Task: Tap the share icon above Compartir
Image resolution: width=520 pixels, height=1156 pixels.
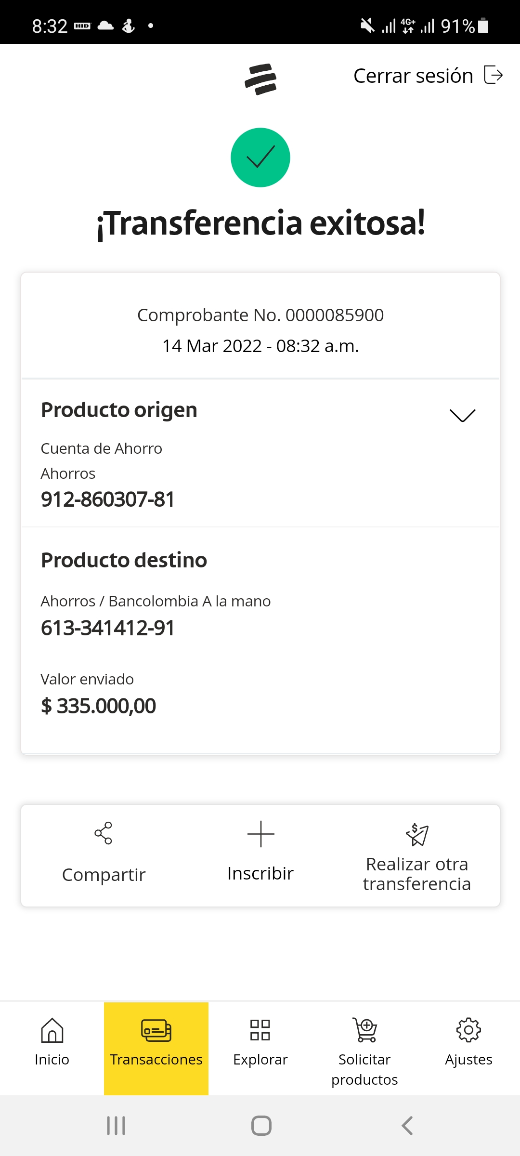Action: click(x=104, y=833)
